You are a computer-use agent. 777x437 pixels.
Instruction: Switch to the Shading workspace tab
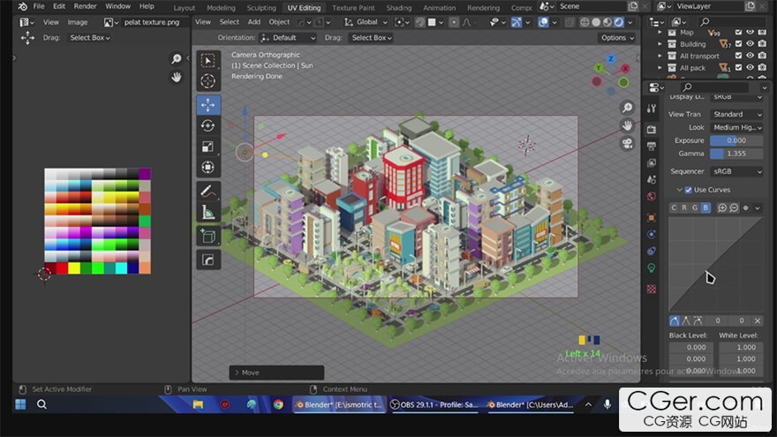(399, 8)
